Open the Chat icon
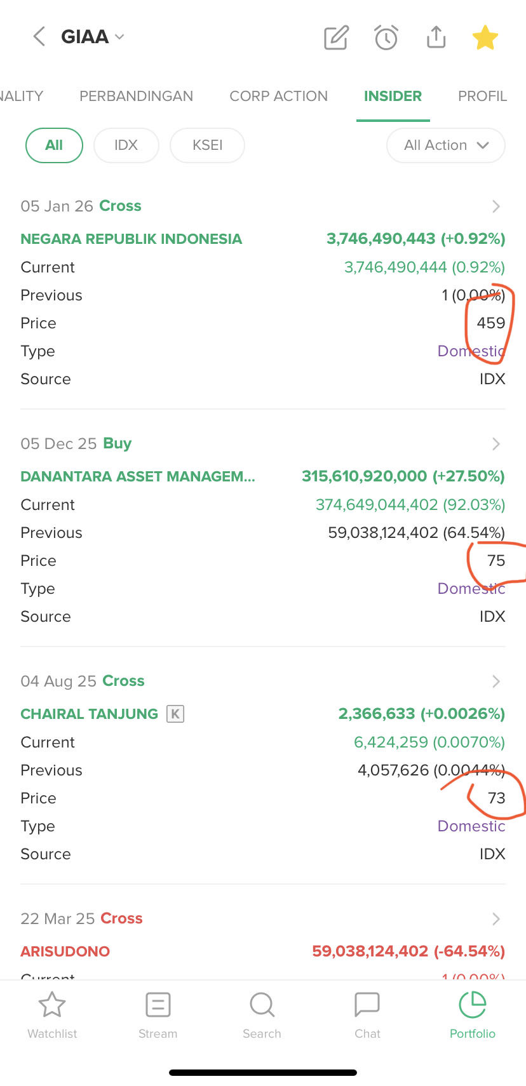This screenshot has height=1086, width=526. click(367, 1005)
